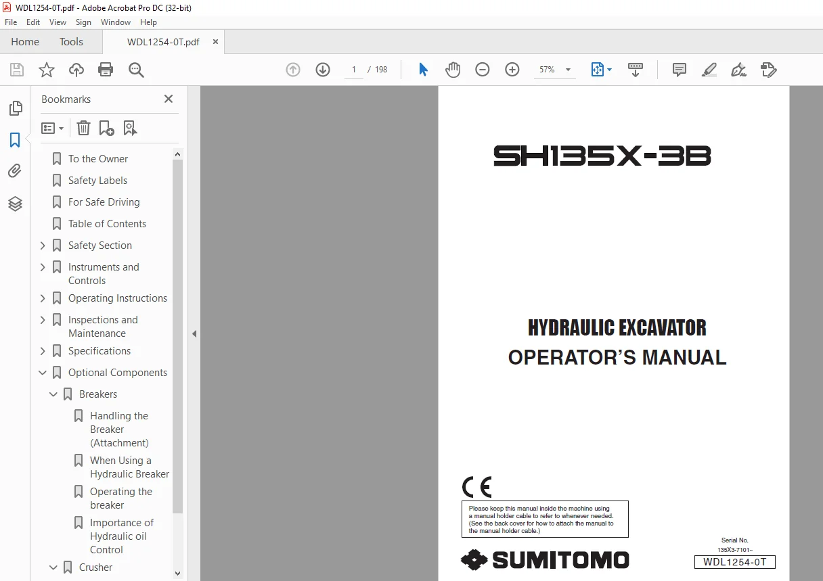Collapse the Crusher bookmark
This screenshot has height=581, width=823.
point(53,567)
